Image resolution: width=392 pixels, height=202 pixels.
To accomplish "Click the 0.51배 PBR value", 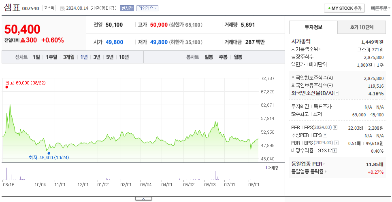I will [354, 144].
